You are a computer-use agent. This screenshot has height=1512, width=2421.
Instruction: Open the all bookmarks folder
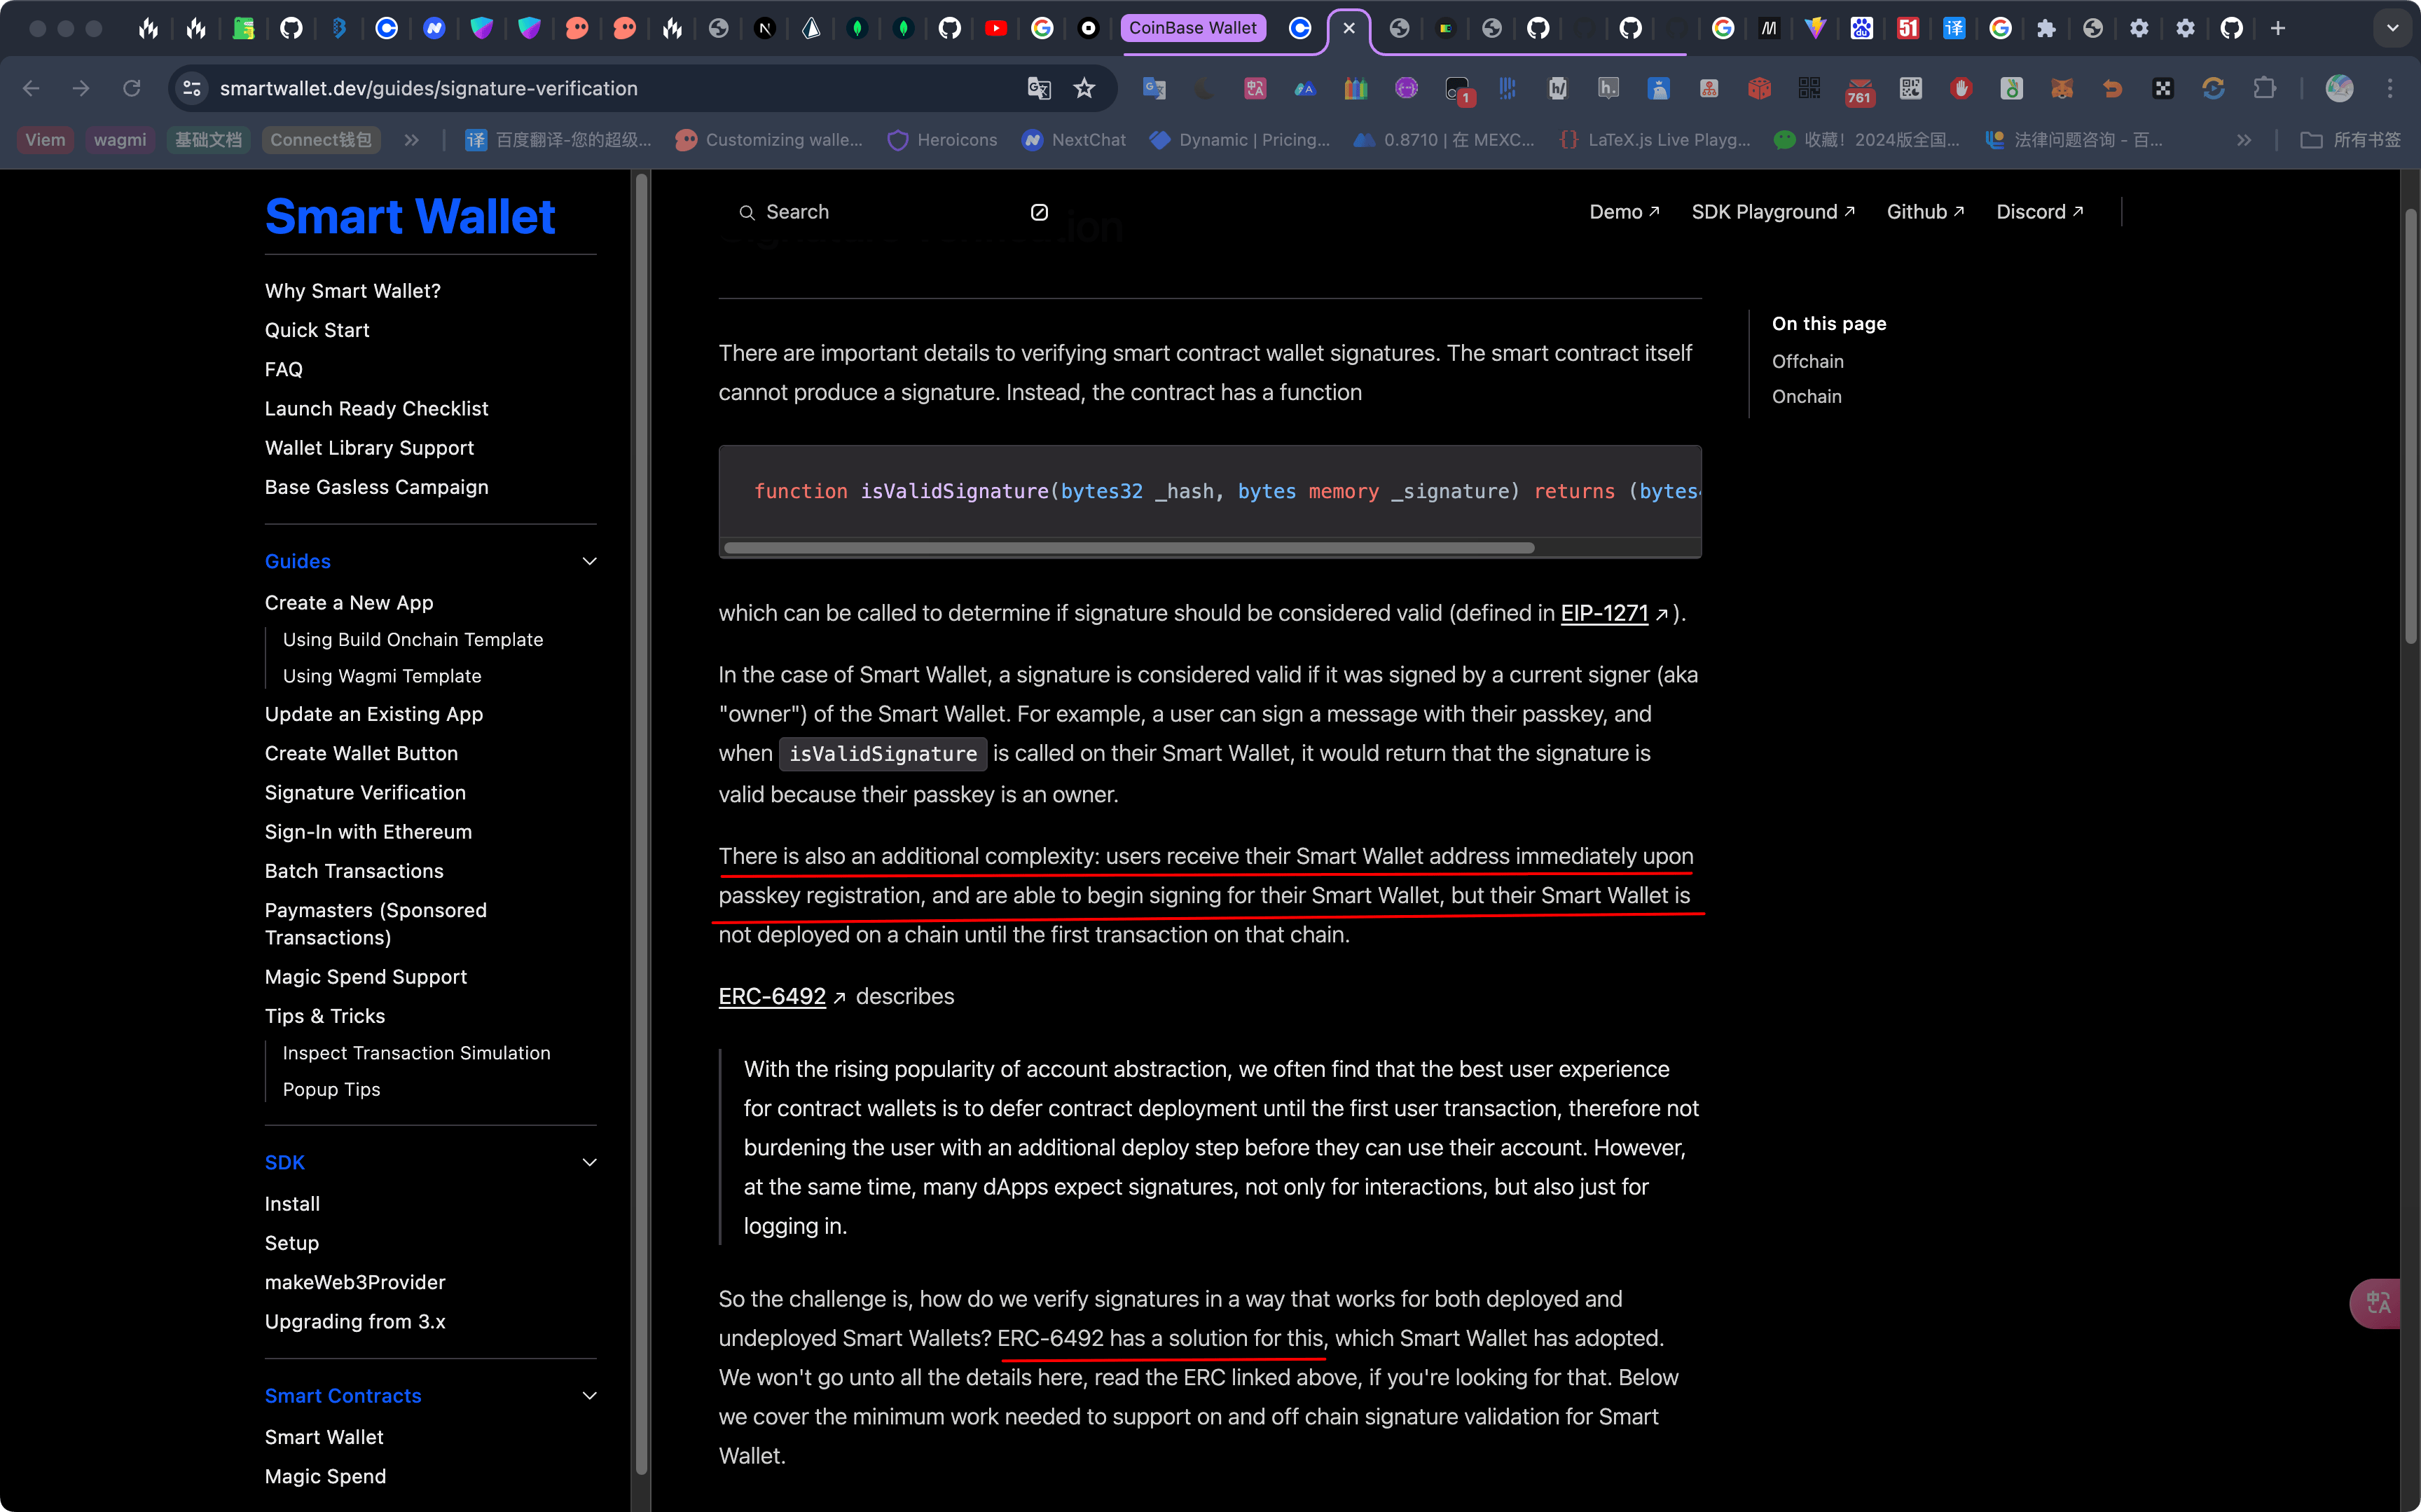[x=2350, y=140]
